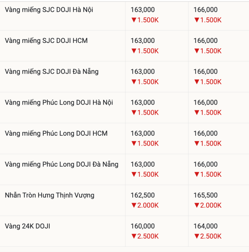Click the 164,000 price value

pyautogui.click(x=205, y=226)
